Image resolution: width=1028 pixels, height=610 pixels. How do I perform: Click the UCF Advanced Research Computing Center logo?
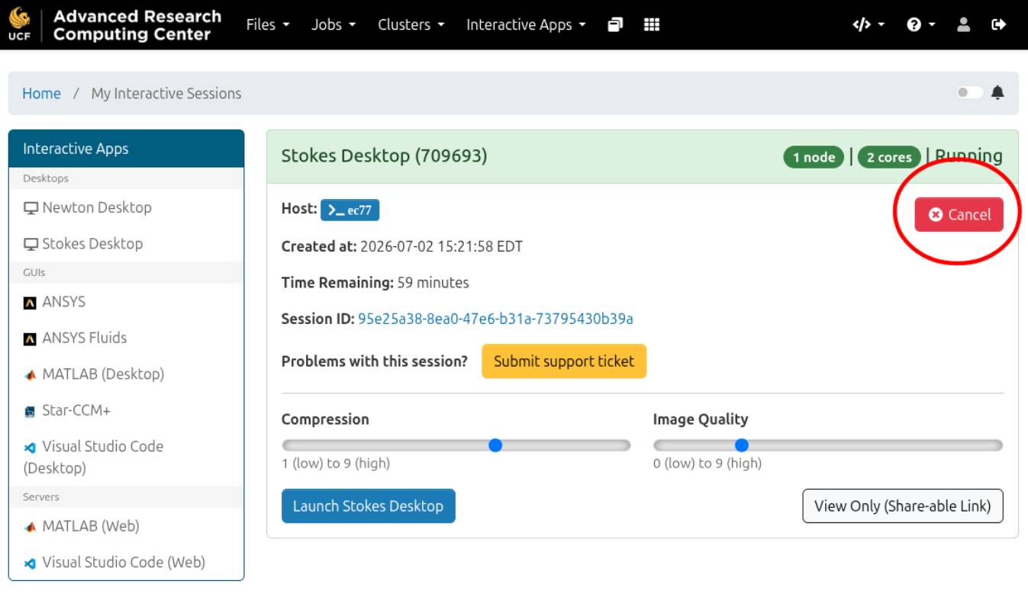click(114, 25)
